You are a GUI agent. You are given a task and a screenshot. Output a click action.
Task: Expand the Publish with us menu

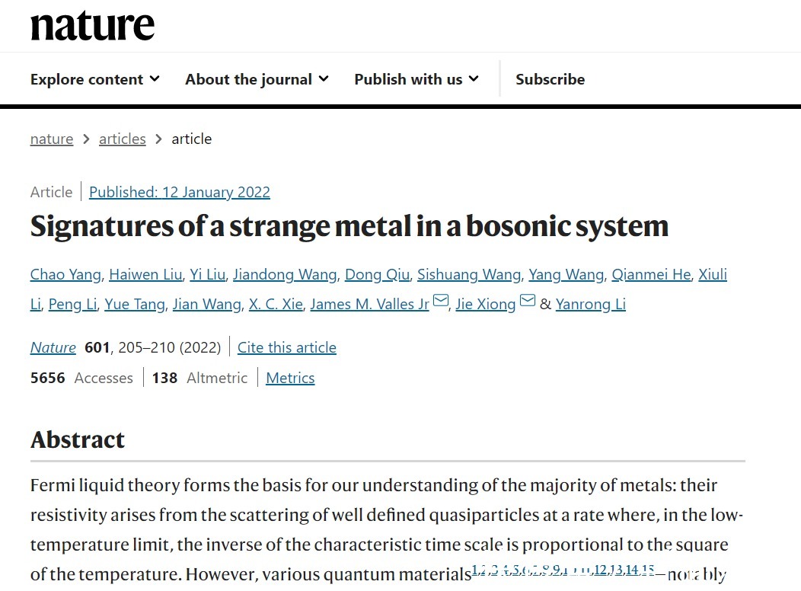point(416,79)
